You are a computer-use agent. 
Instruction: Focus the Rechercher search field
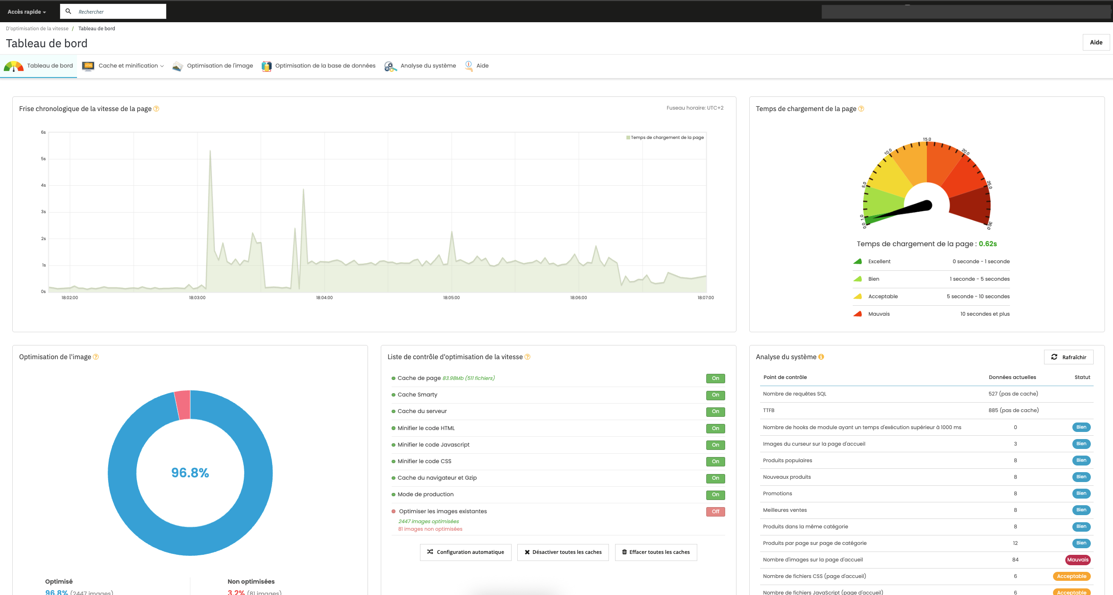point(113,11)
